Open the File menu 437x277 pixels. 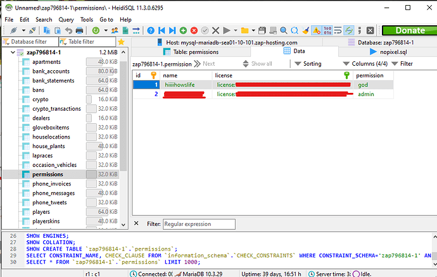pos(9,20)
